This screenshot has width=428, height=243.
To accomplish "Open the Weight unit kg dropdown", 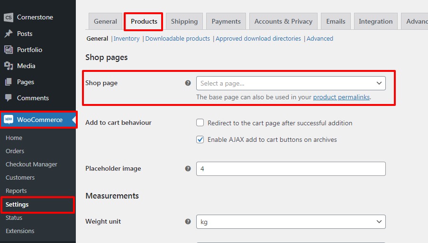I will 291,222.
